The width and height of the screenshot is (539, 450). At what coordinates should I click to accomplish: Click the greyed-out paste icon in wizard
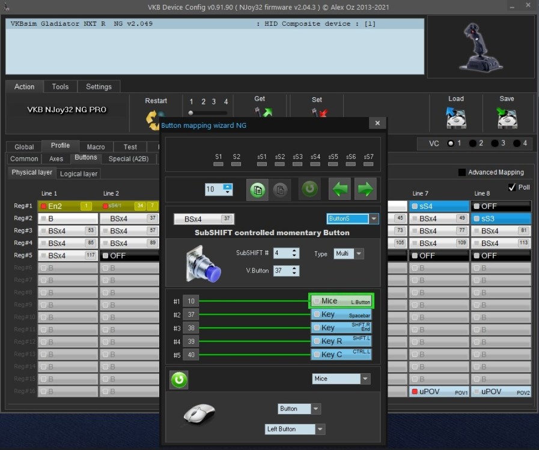(280, 190)
